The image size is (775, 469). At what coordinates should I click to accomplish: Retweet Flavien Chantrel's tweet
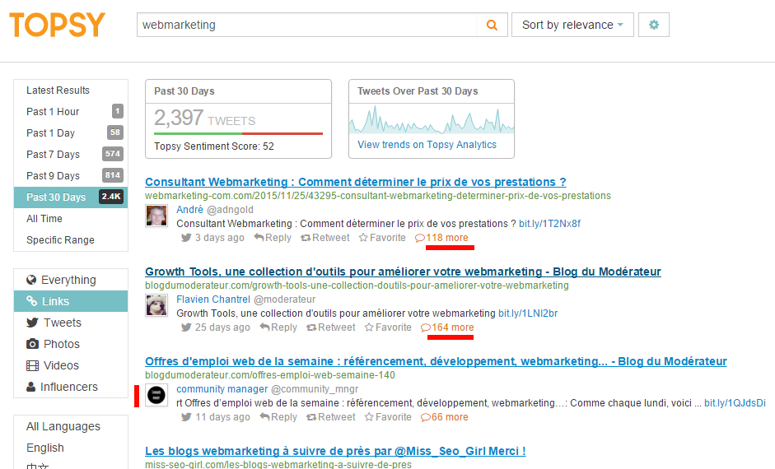(x=331, y=327)
